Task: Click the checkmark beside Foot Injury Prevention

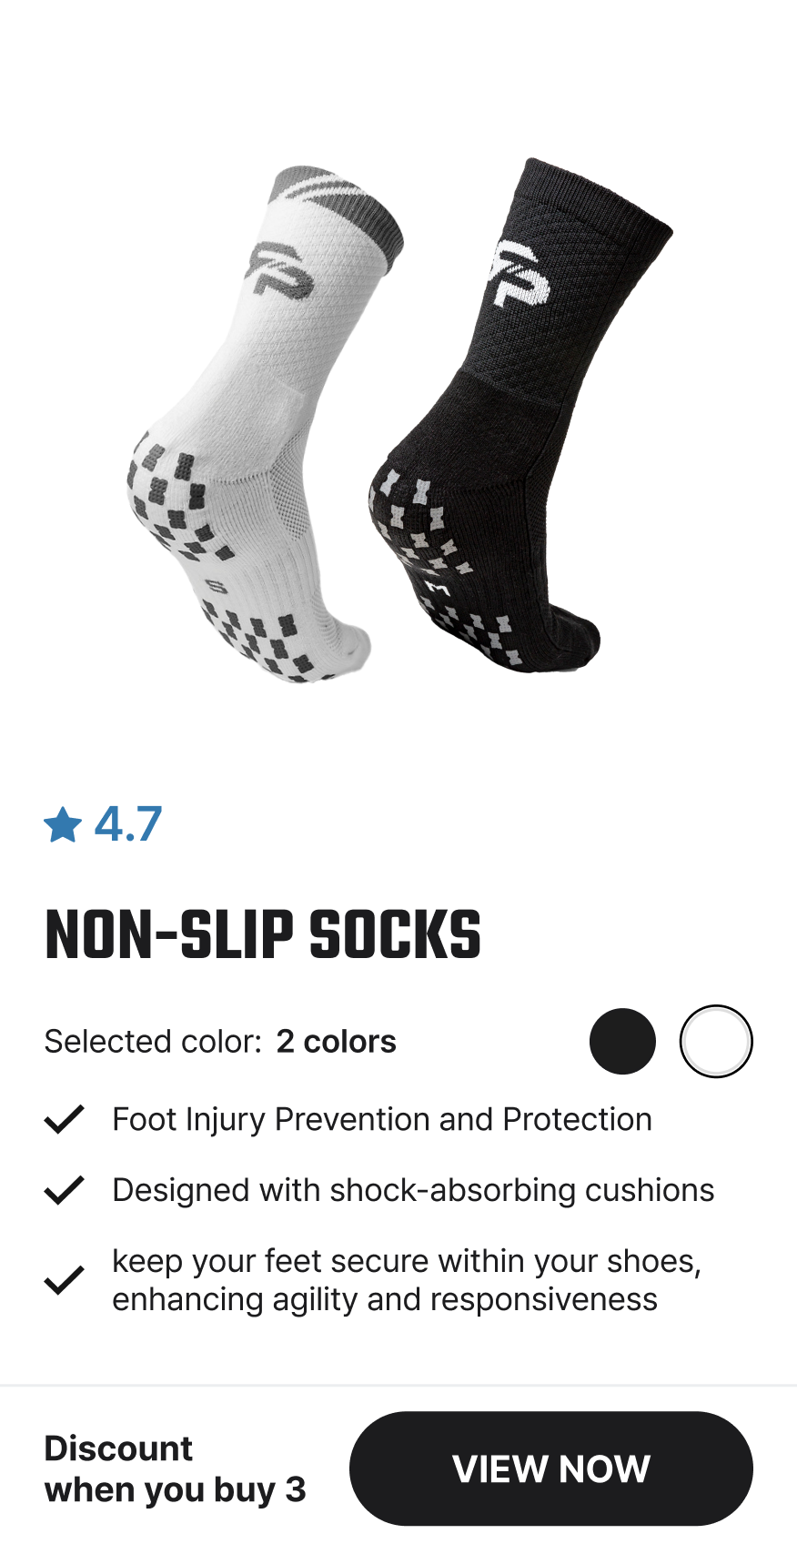Action: [x=64, y=1119]
